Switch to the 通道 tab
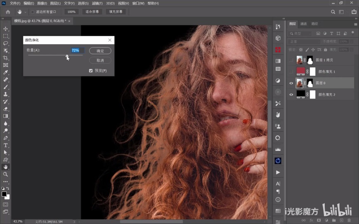Screen dimensions: 359x224 [303, 24]
